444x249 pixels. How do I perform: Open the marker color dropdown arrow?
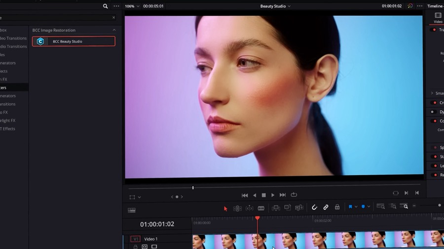point(369,207)
